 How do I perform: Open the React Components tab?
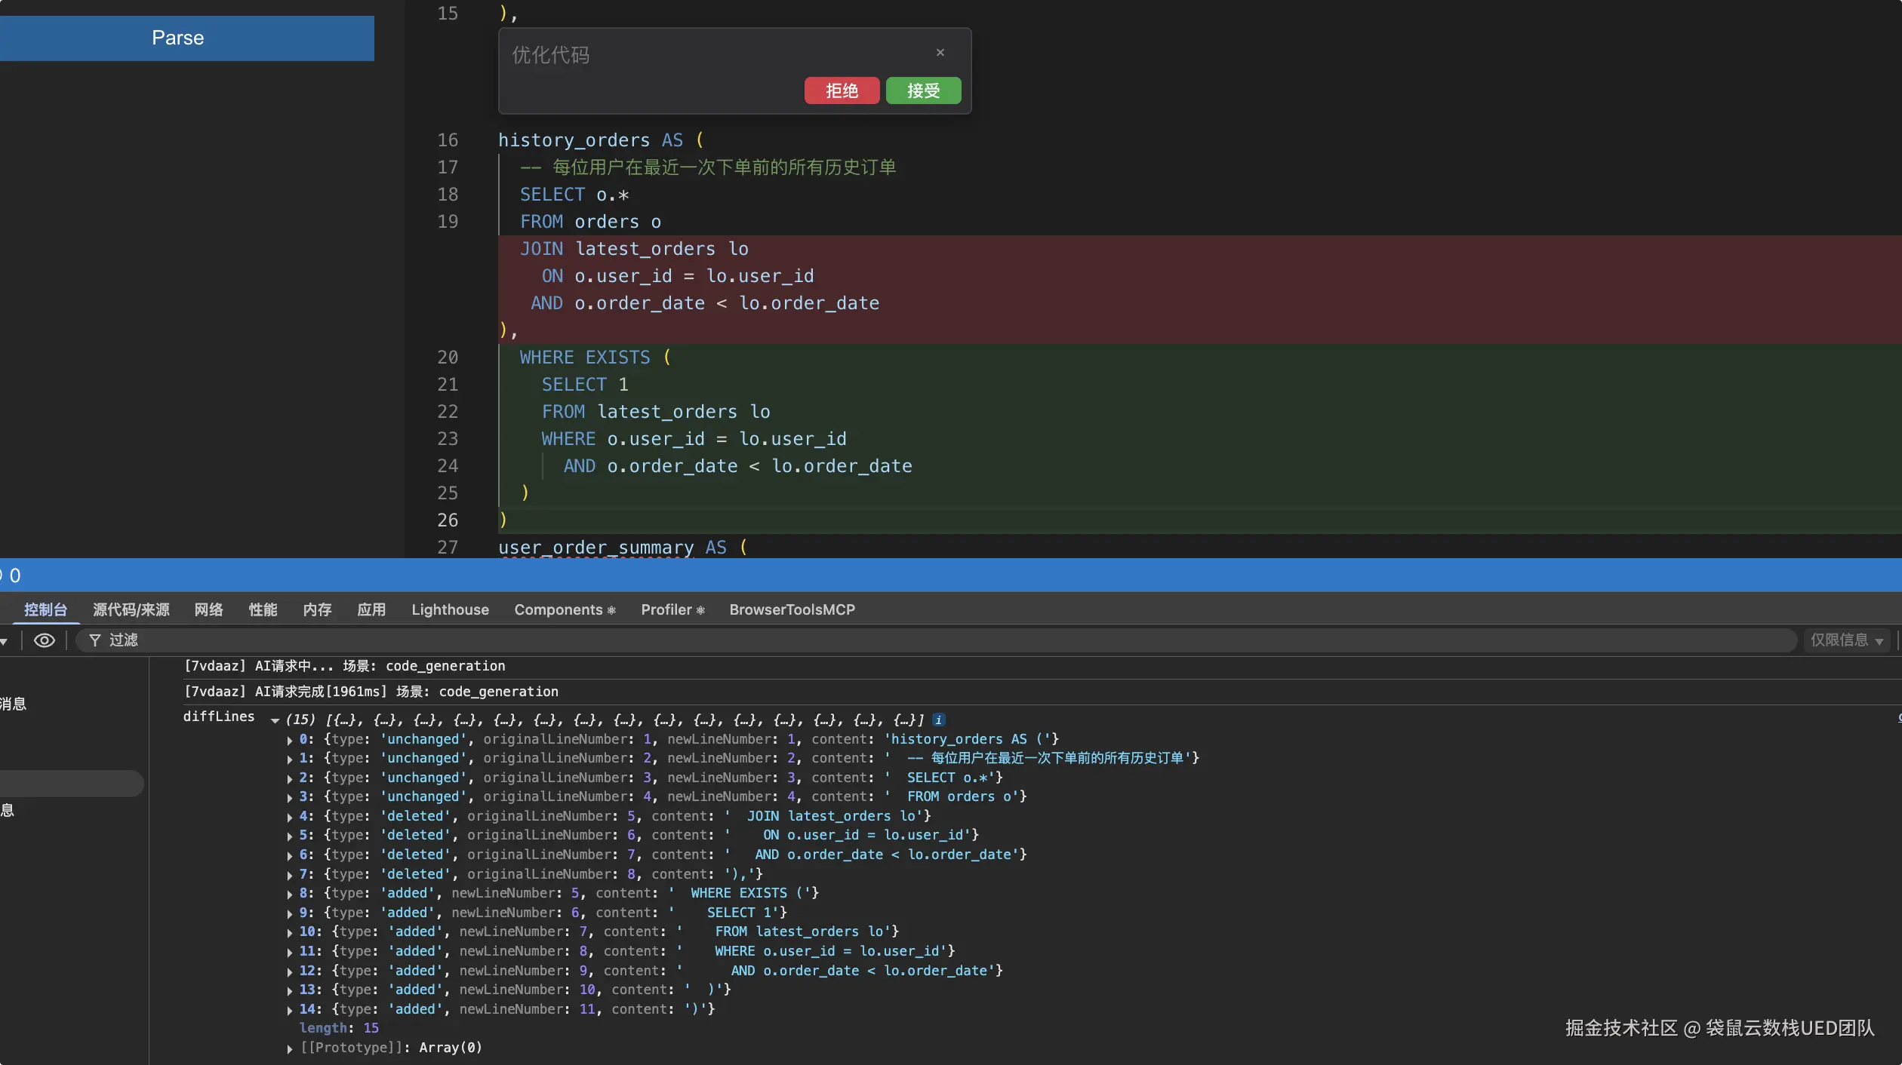click(x=564, y=609)
